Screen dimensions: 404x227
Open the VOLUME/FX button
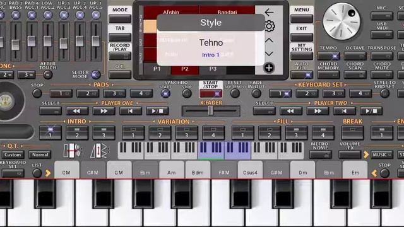(x=350, y=154)
